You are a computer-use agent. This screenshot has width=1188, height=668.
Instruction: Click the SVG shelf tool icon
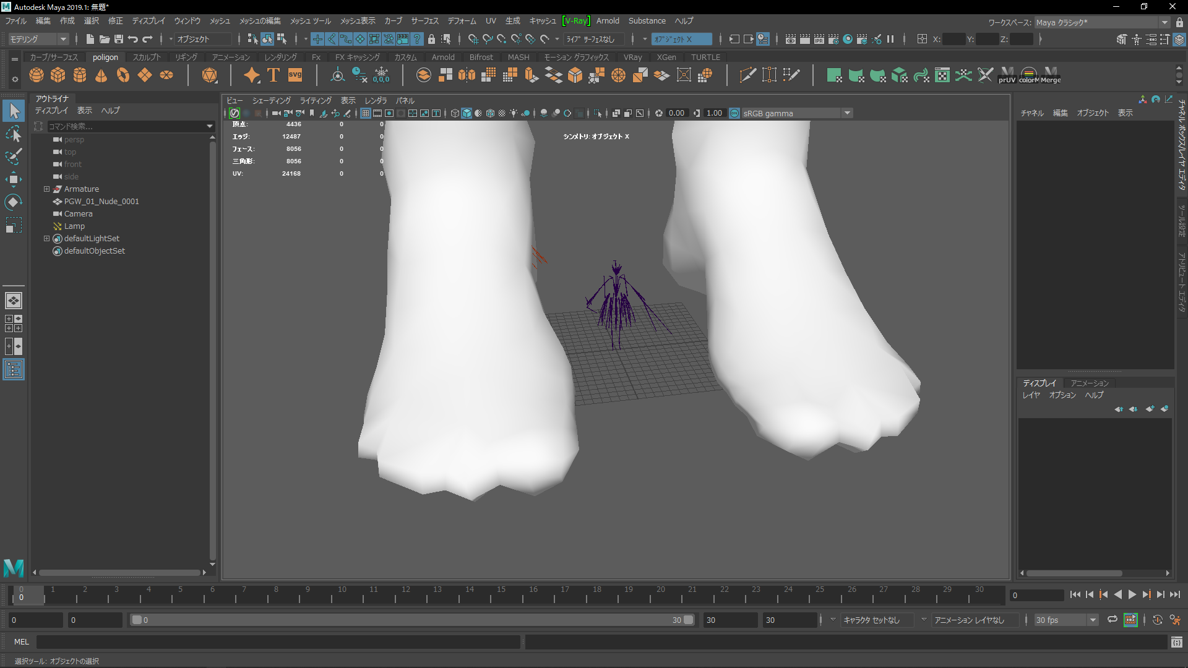tap(295, 75)
